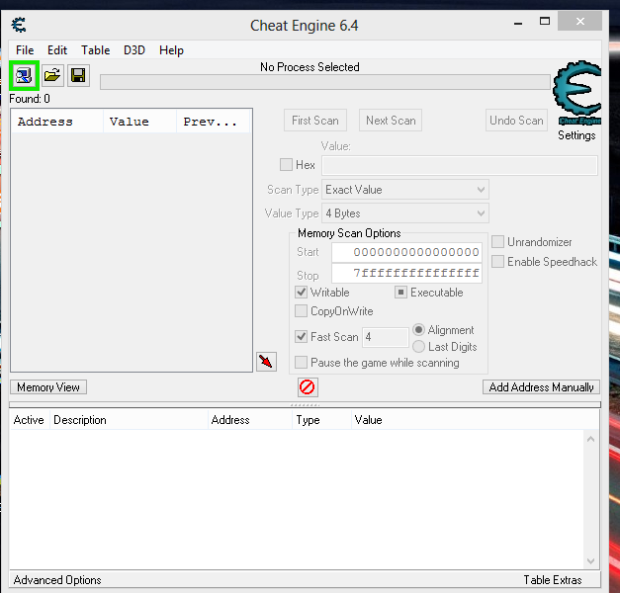Enable the CopyOnWrite checkbox

(x=301, y=310)
